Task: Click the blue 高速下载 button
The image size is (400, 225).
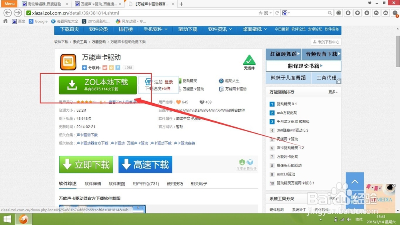Action: pos(145,165)
